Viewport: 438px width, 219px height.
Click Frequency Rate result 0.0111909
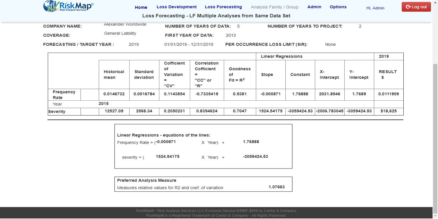[389, 94]
